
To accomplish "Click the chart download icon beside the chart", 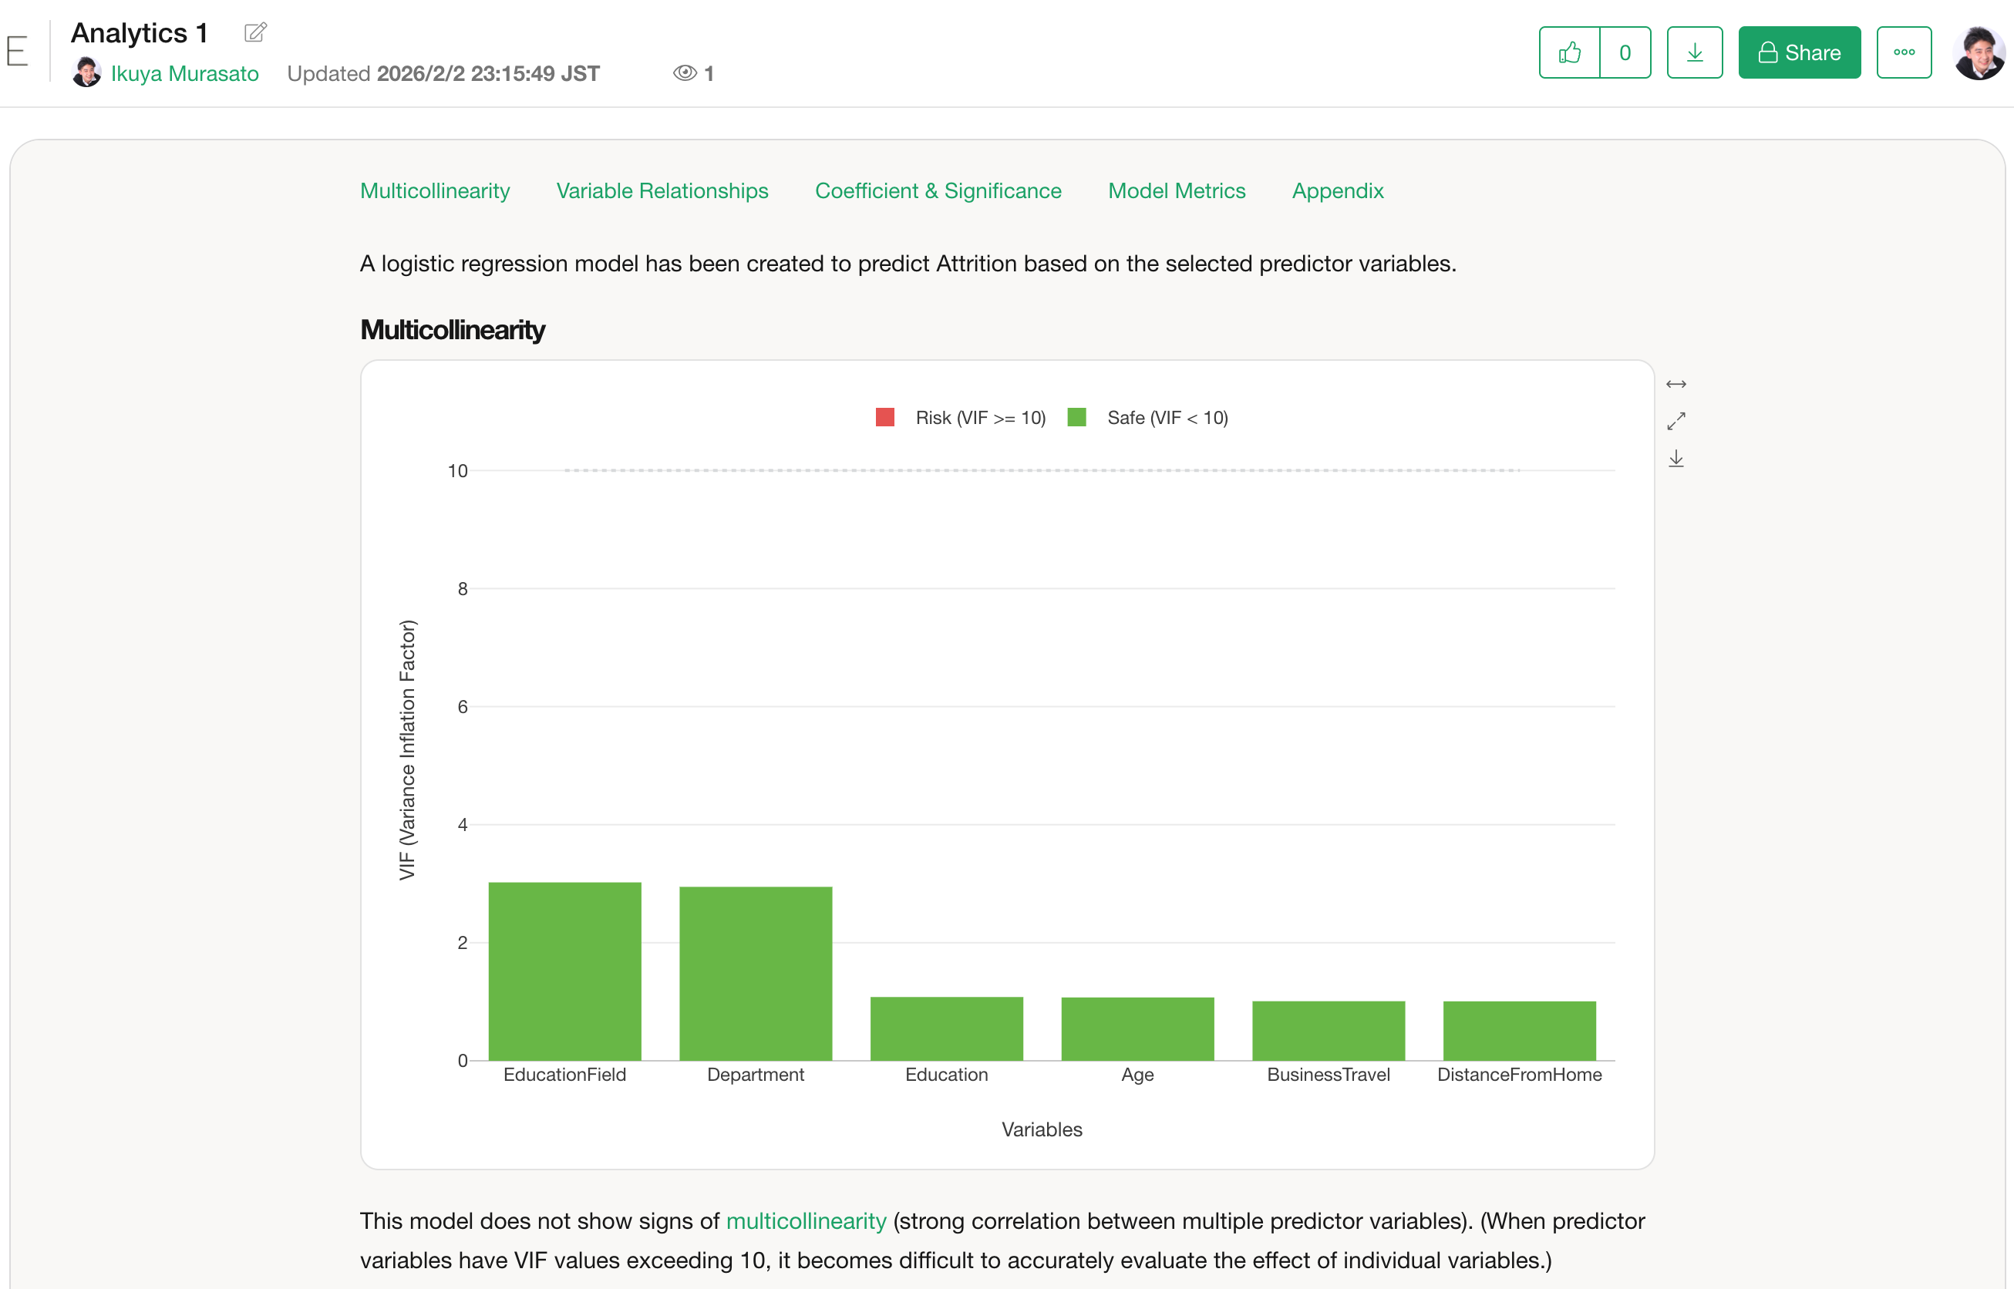I will pos(1676,459).
